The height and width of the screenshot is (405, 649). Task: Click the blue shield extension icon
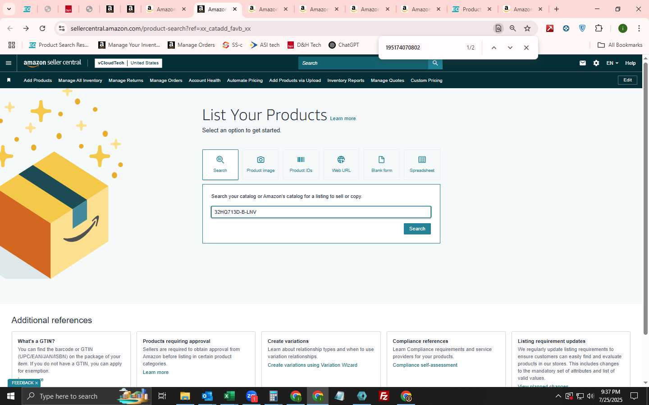pyautogui.click(x=582, y=28)
